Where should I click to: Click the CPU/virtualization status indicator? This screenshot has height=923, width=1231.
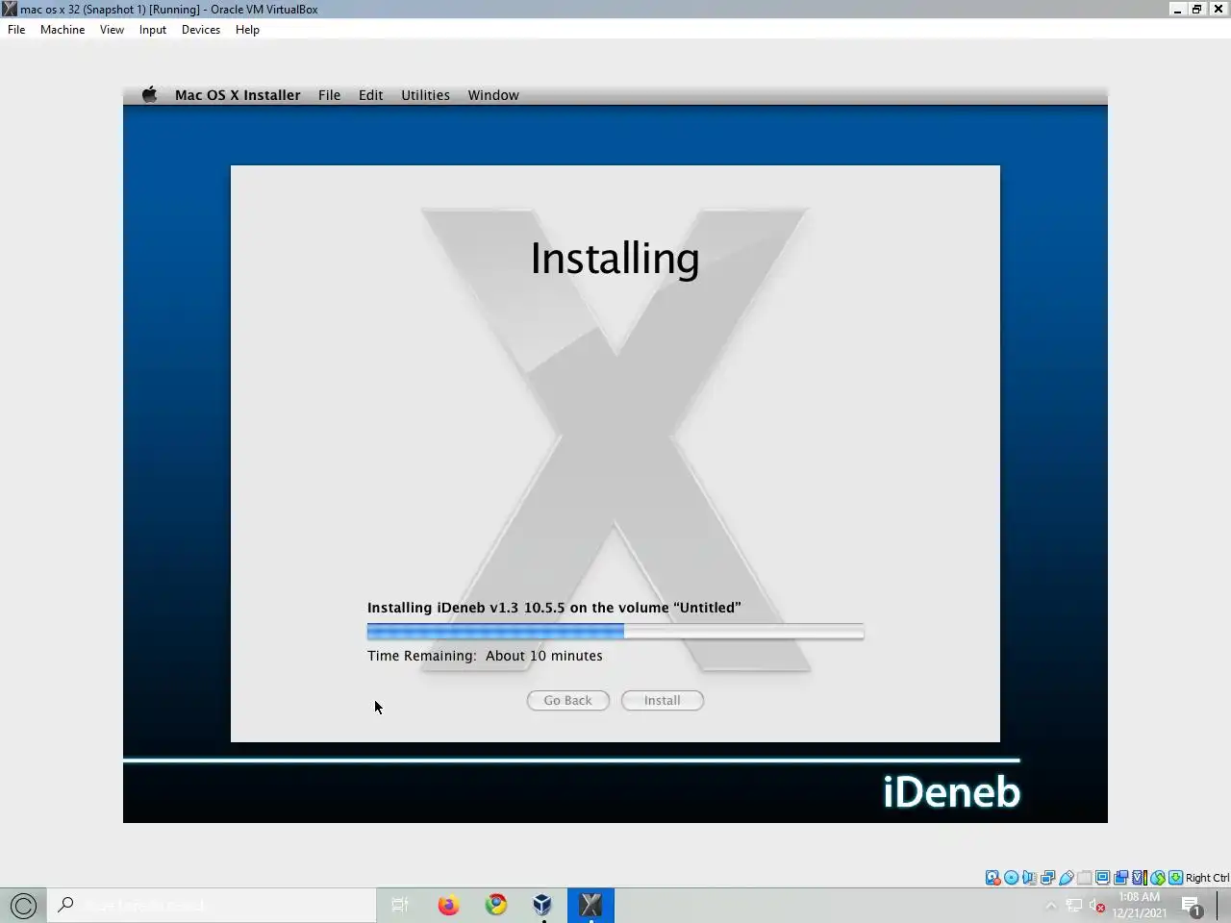click(x=1139, y=878)
